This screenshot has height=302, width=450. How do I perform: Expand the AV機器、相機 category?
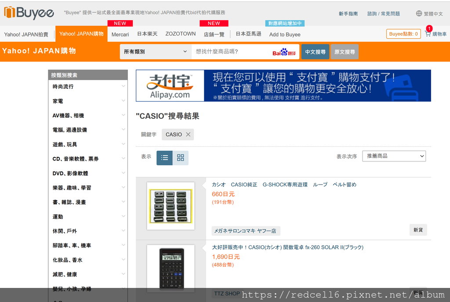pos(88,116)
